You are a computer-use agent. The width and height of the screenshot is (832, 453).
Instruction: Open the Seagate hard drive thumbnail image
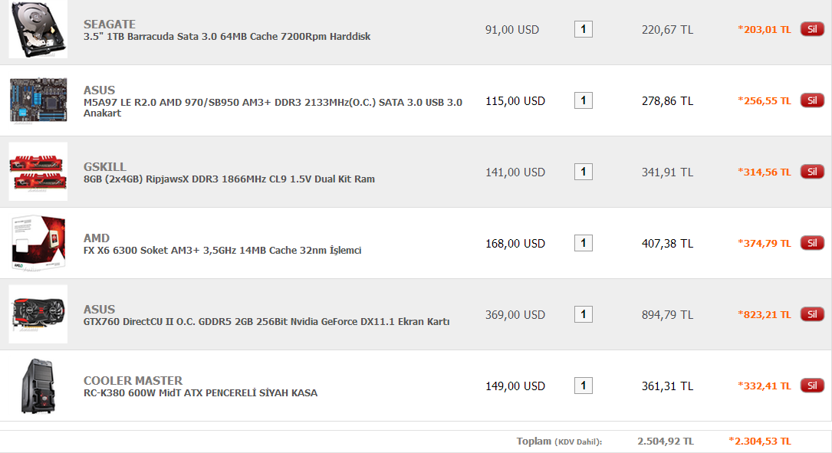[38, 29]
